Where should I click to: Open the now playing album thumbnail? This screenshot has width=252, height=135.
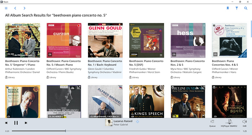(x=108, y=123)
